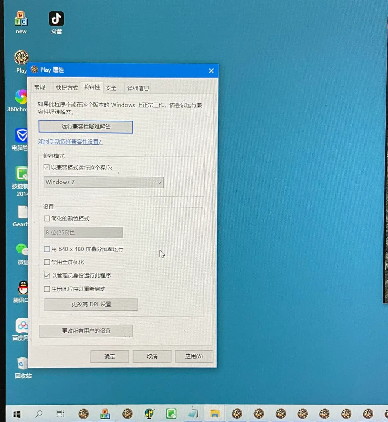Click 应用(A) to apply settings
This screenshot has width=388, height=422.
point(194,356)
